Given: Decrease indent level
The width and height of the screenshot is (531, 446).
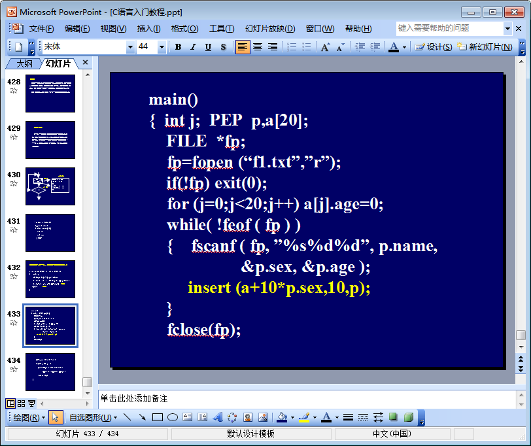Looking at the screenshot, I should tap(360, 47).
